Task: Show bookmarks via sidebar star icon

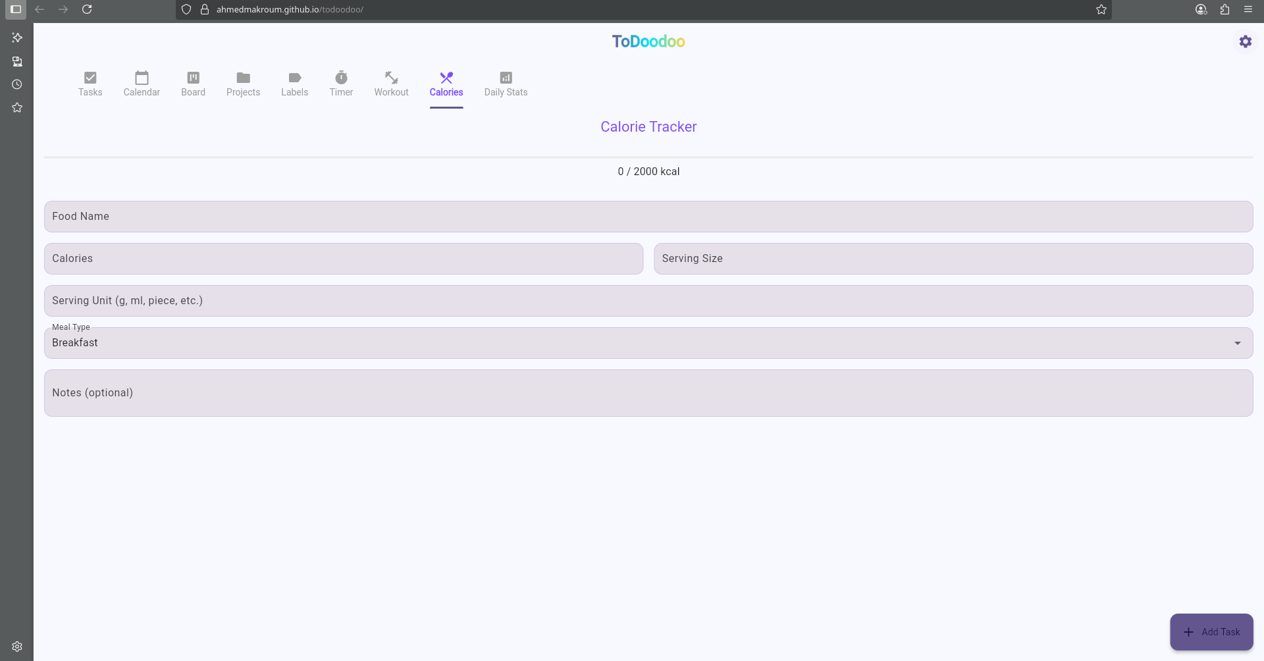Action: click(x=17, y=107)
